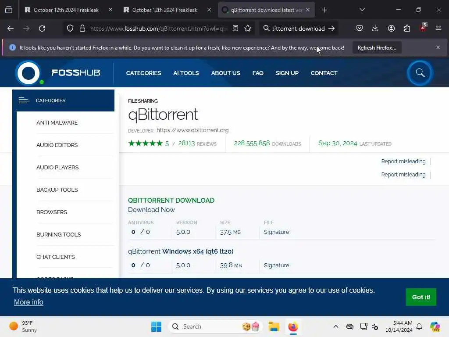Open weather widget showing 93°F Sunny
The width and height of the screenshot is (449, 337).
[x=23, y=326]
